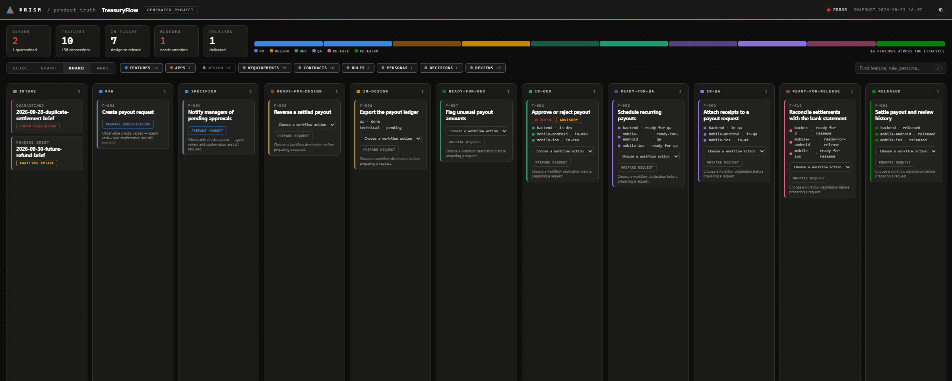The width and height of the screenshot is (952, 381).
Task: Focus the Find feature, rule, persona search field
Action: click(x=900, y=68)
